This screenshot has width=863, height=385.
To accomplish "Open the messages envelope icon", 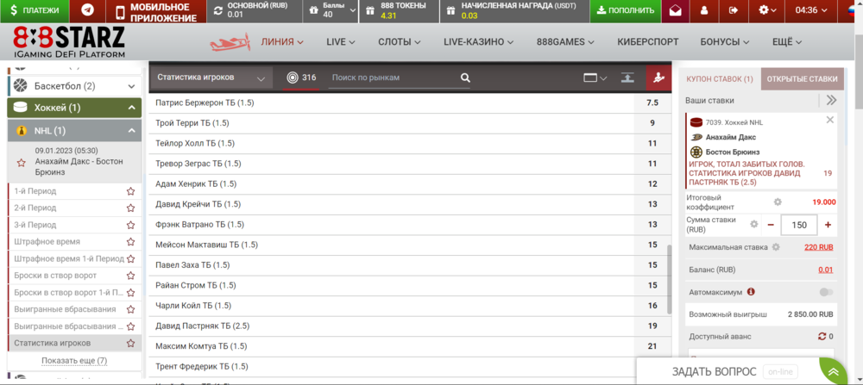I will [x=676, y=10].
